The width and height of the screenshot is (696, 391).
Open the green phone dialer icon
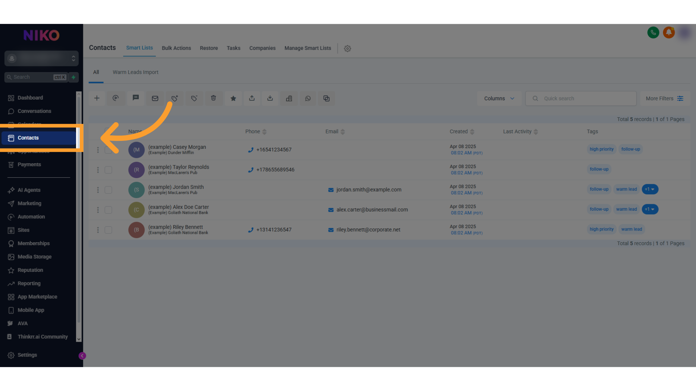click(x=653, y=33)
